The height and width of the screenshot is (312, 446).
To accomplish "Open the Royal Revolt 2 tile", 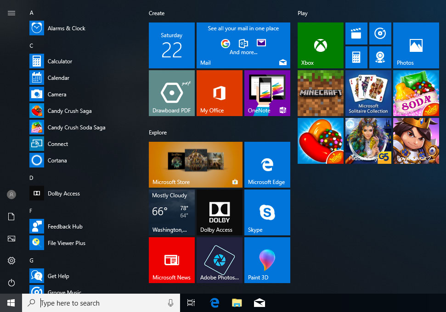I will tap(416, 141).
